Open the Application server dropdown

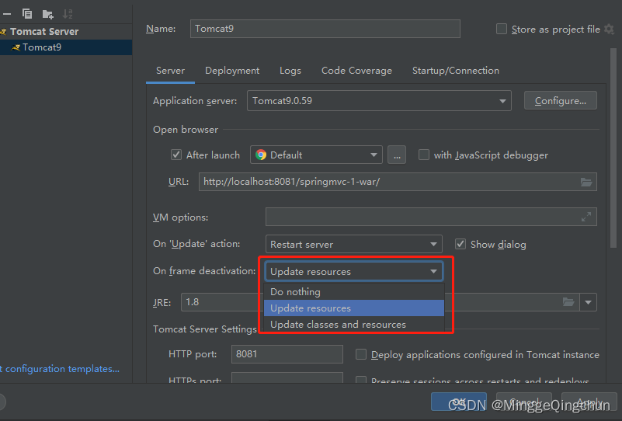(379, 101)
